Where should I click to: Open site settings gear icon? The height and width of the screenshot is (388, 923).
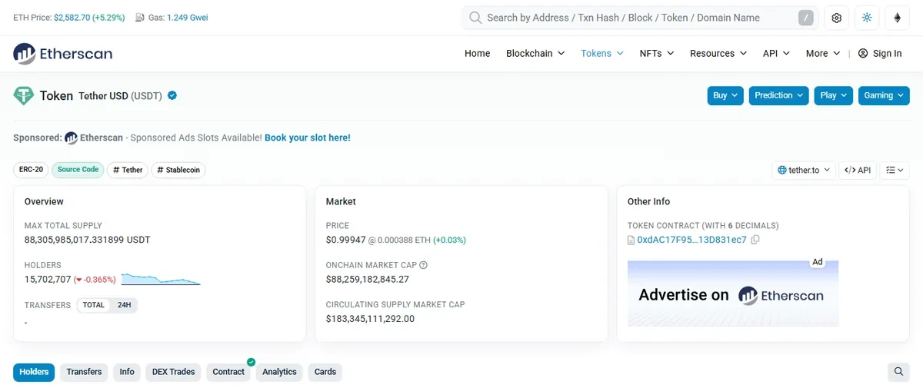tap(837, 18)
